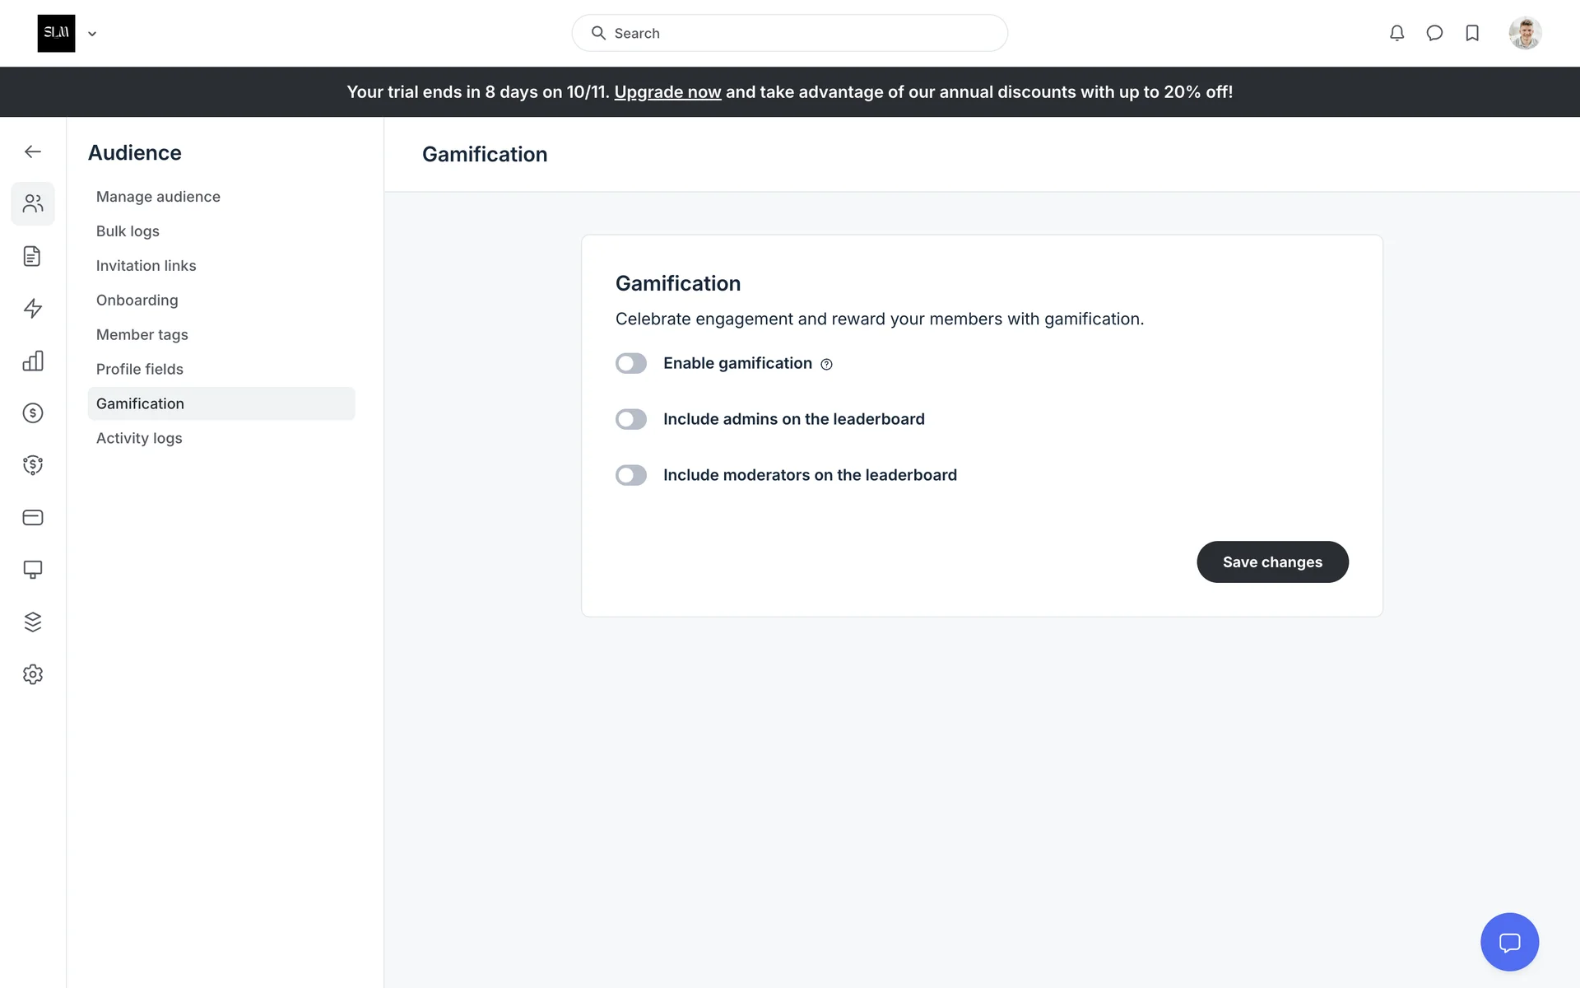This screenshot has width=1580, height=988.
Task: Select Manage audience in Audience menu
Action: coord(158,197)
